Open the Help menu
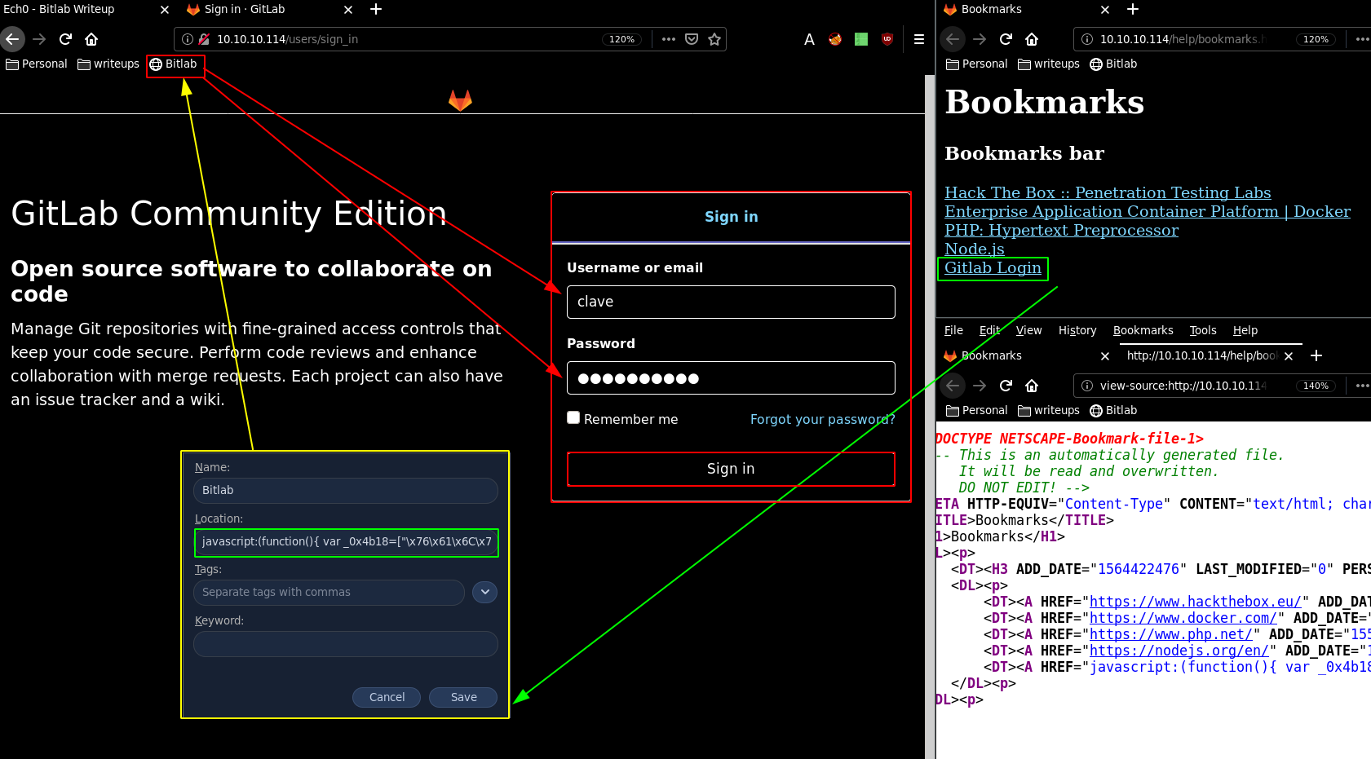 (1245, 330)
